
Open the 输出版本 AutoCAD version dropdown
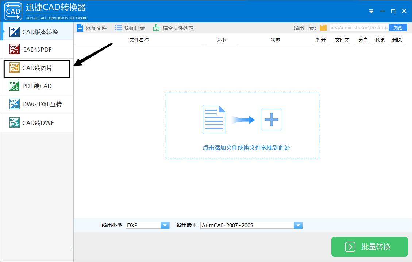coord(298,225)
